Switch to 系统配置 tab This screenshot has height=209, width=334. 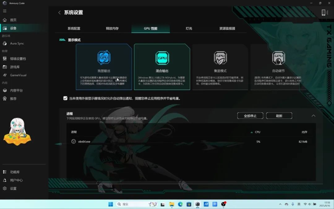tap(74, 28)
